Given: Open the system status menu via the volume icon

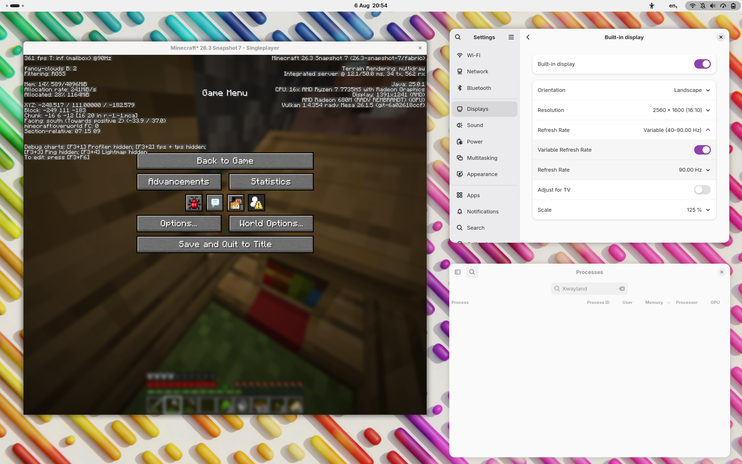Looking at the screenshot, I should 713,6.
